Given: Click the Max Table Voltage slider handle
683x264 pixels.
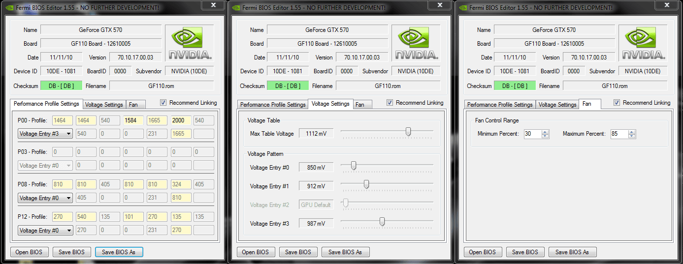Looking at the screenshot, I should pyautogui.click(x=408, y=132).
